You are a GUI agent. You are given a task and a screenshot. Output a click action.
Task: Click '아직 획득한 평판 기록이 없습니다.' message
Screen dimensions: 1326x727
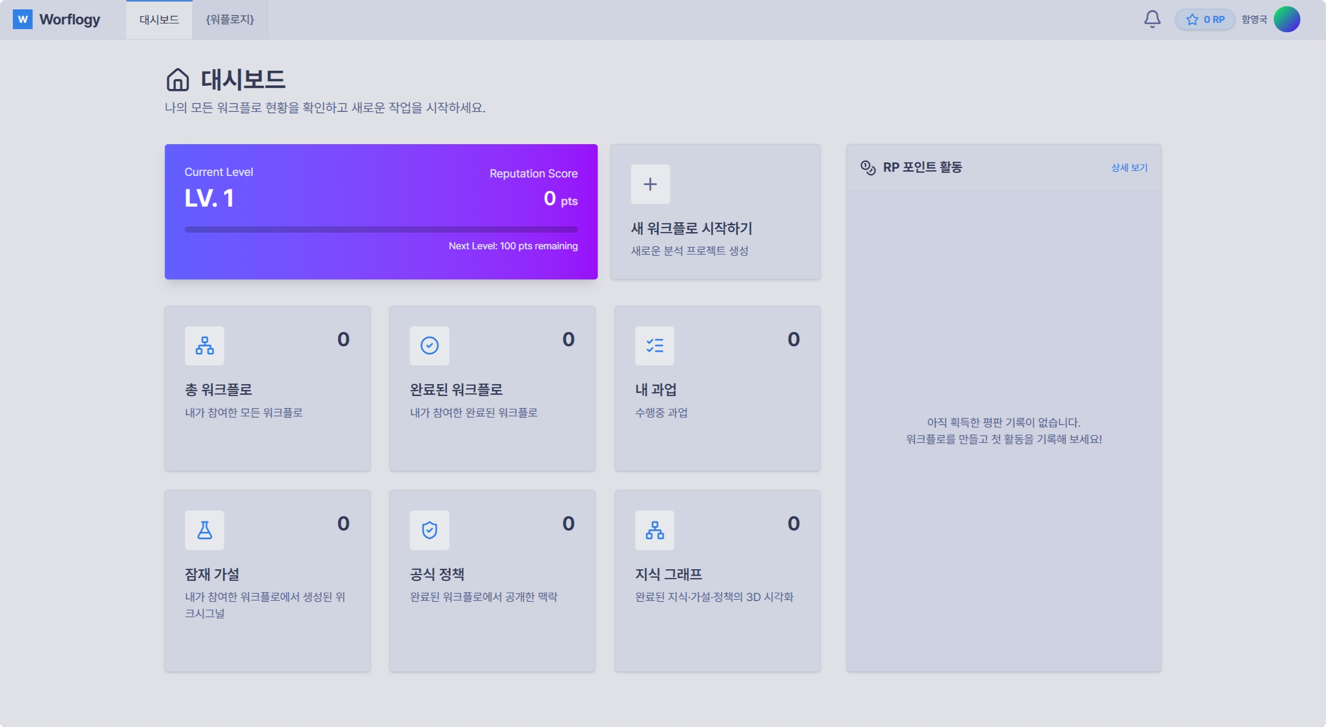pyautogui.click(x=1003, y=423)
